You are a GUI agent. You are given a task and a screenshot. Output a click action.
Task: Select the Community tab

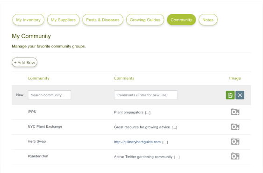click(x=181, y=20)
